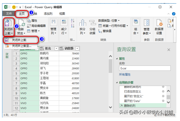Click the 分组依据 group by icon
This screenshot has height=121, width=180.
[x=92, y=22]
